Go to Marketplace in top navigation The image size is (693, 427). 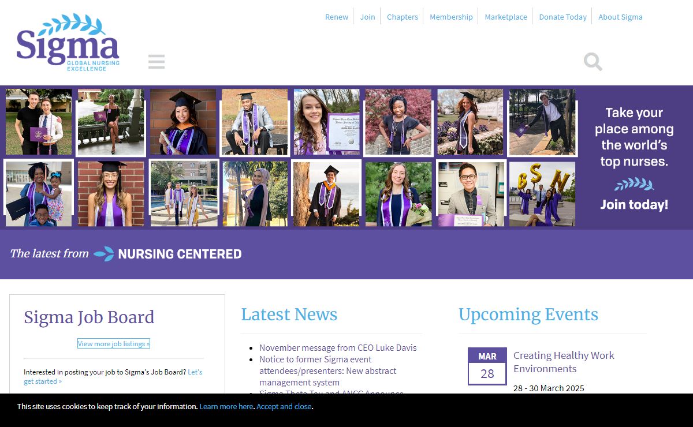(x=506, y=17)
